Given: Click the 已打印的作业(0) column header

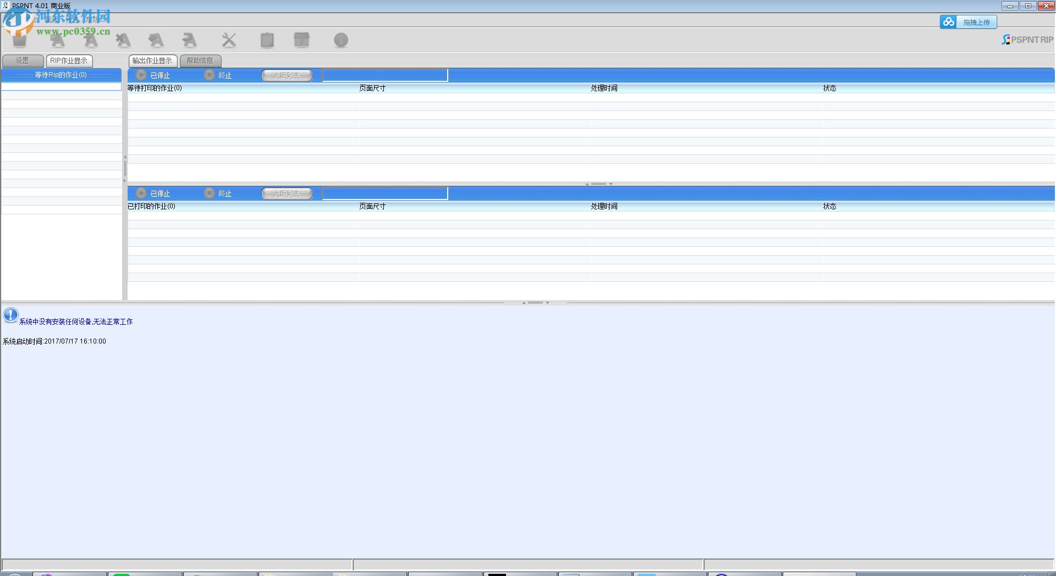Looking at the screenshot, I should pos(243,206).
